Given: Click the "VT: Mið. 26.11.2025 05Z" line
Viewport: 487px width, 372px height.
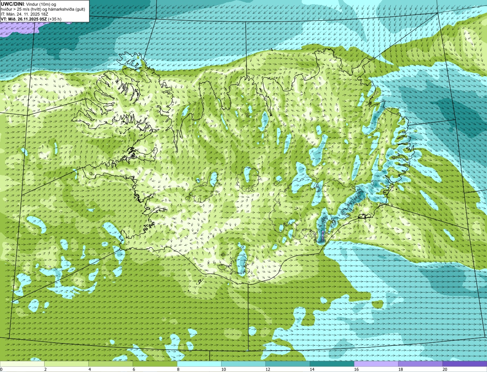Looking at the screenshot, I should point(24,19).
